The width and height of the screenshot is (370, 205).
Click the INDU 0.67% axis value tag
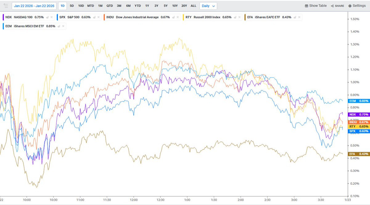pyautogui.click(x=358, y=122)
